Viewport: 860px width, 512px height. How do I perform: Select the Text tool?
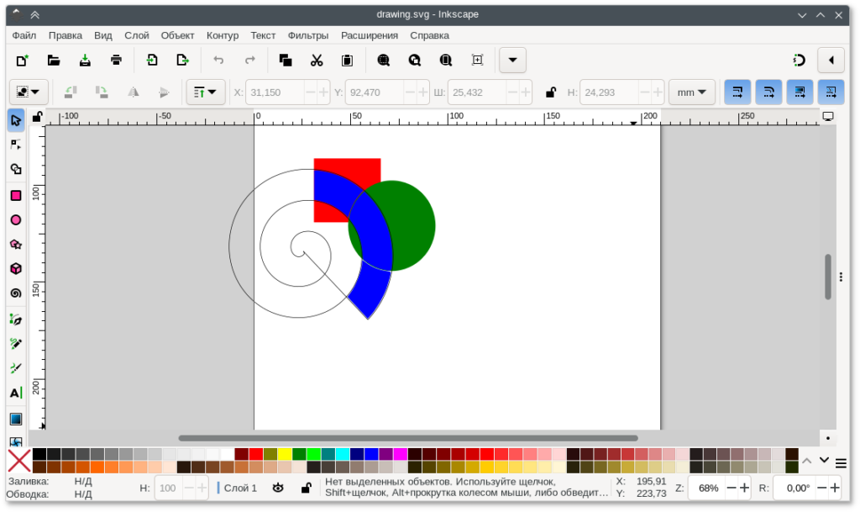[16, 393]
